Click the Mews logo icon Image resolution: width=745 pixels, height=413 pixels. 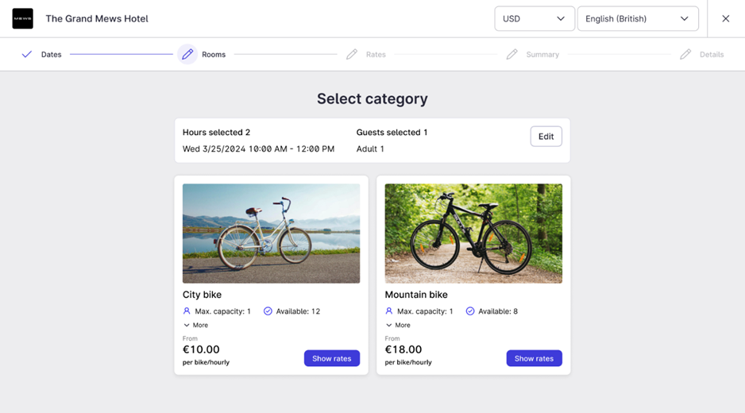pos(22,18)
